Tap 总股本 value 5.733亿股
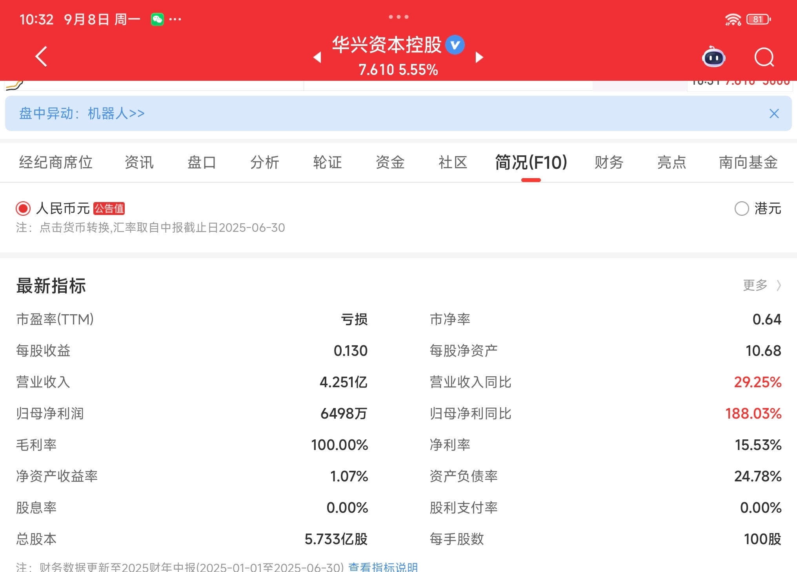Screen dimensions: 797x572 (x=336, y=539)
